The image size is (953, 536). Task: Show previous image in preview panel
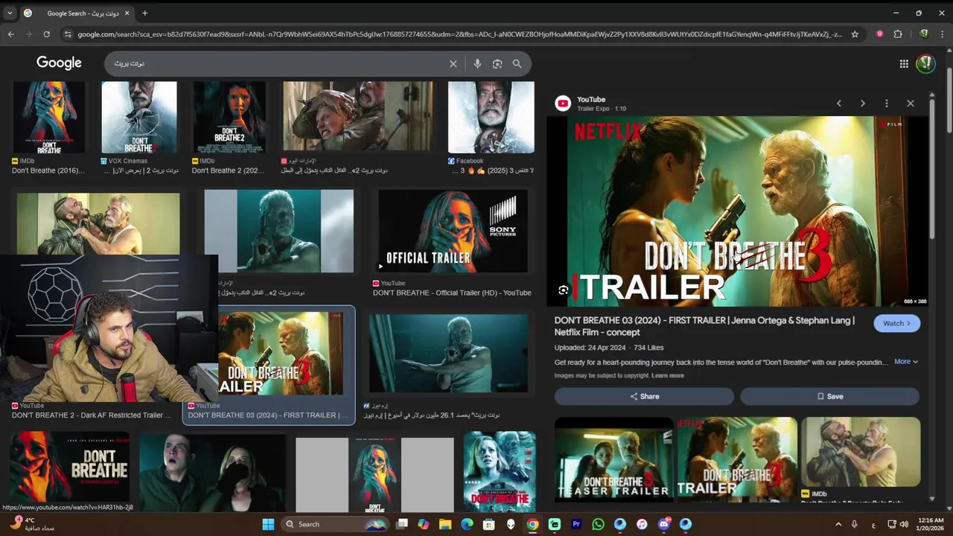click(839, 103)
